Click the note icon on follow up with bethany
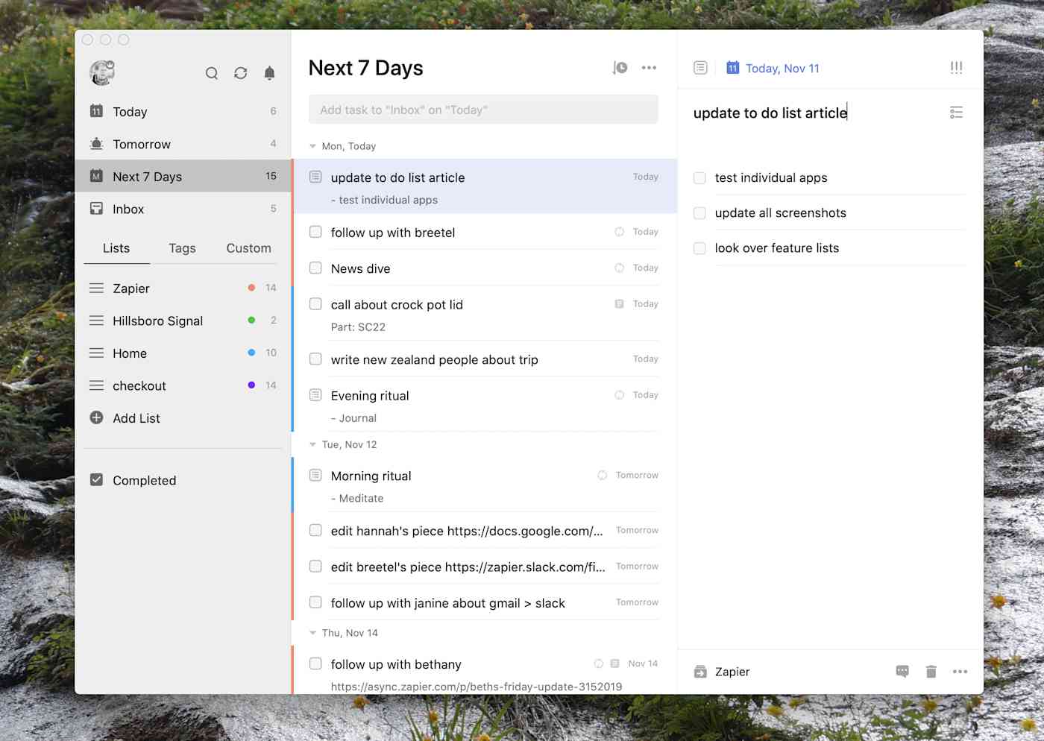Screen dimensions: 1044x741 (614, 663)
